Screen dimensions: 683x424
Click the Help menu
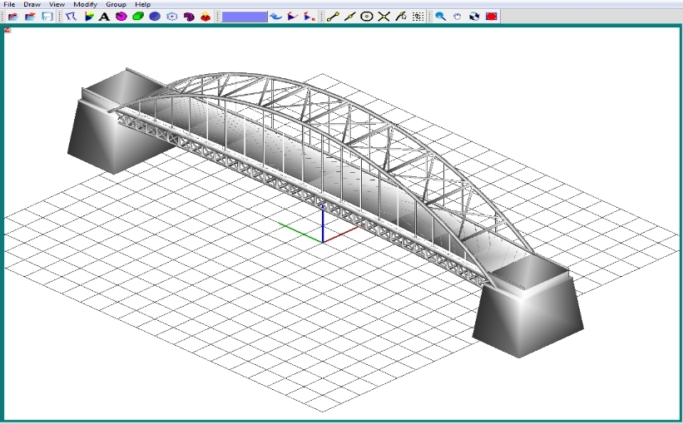tap(143, 4)
